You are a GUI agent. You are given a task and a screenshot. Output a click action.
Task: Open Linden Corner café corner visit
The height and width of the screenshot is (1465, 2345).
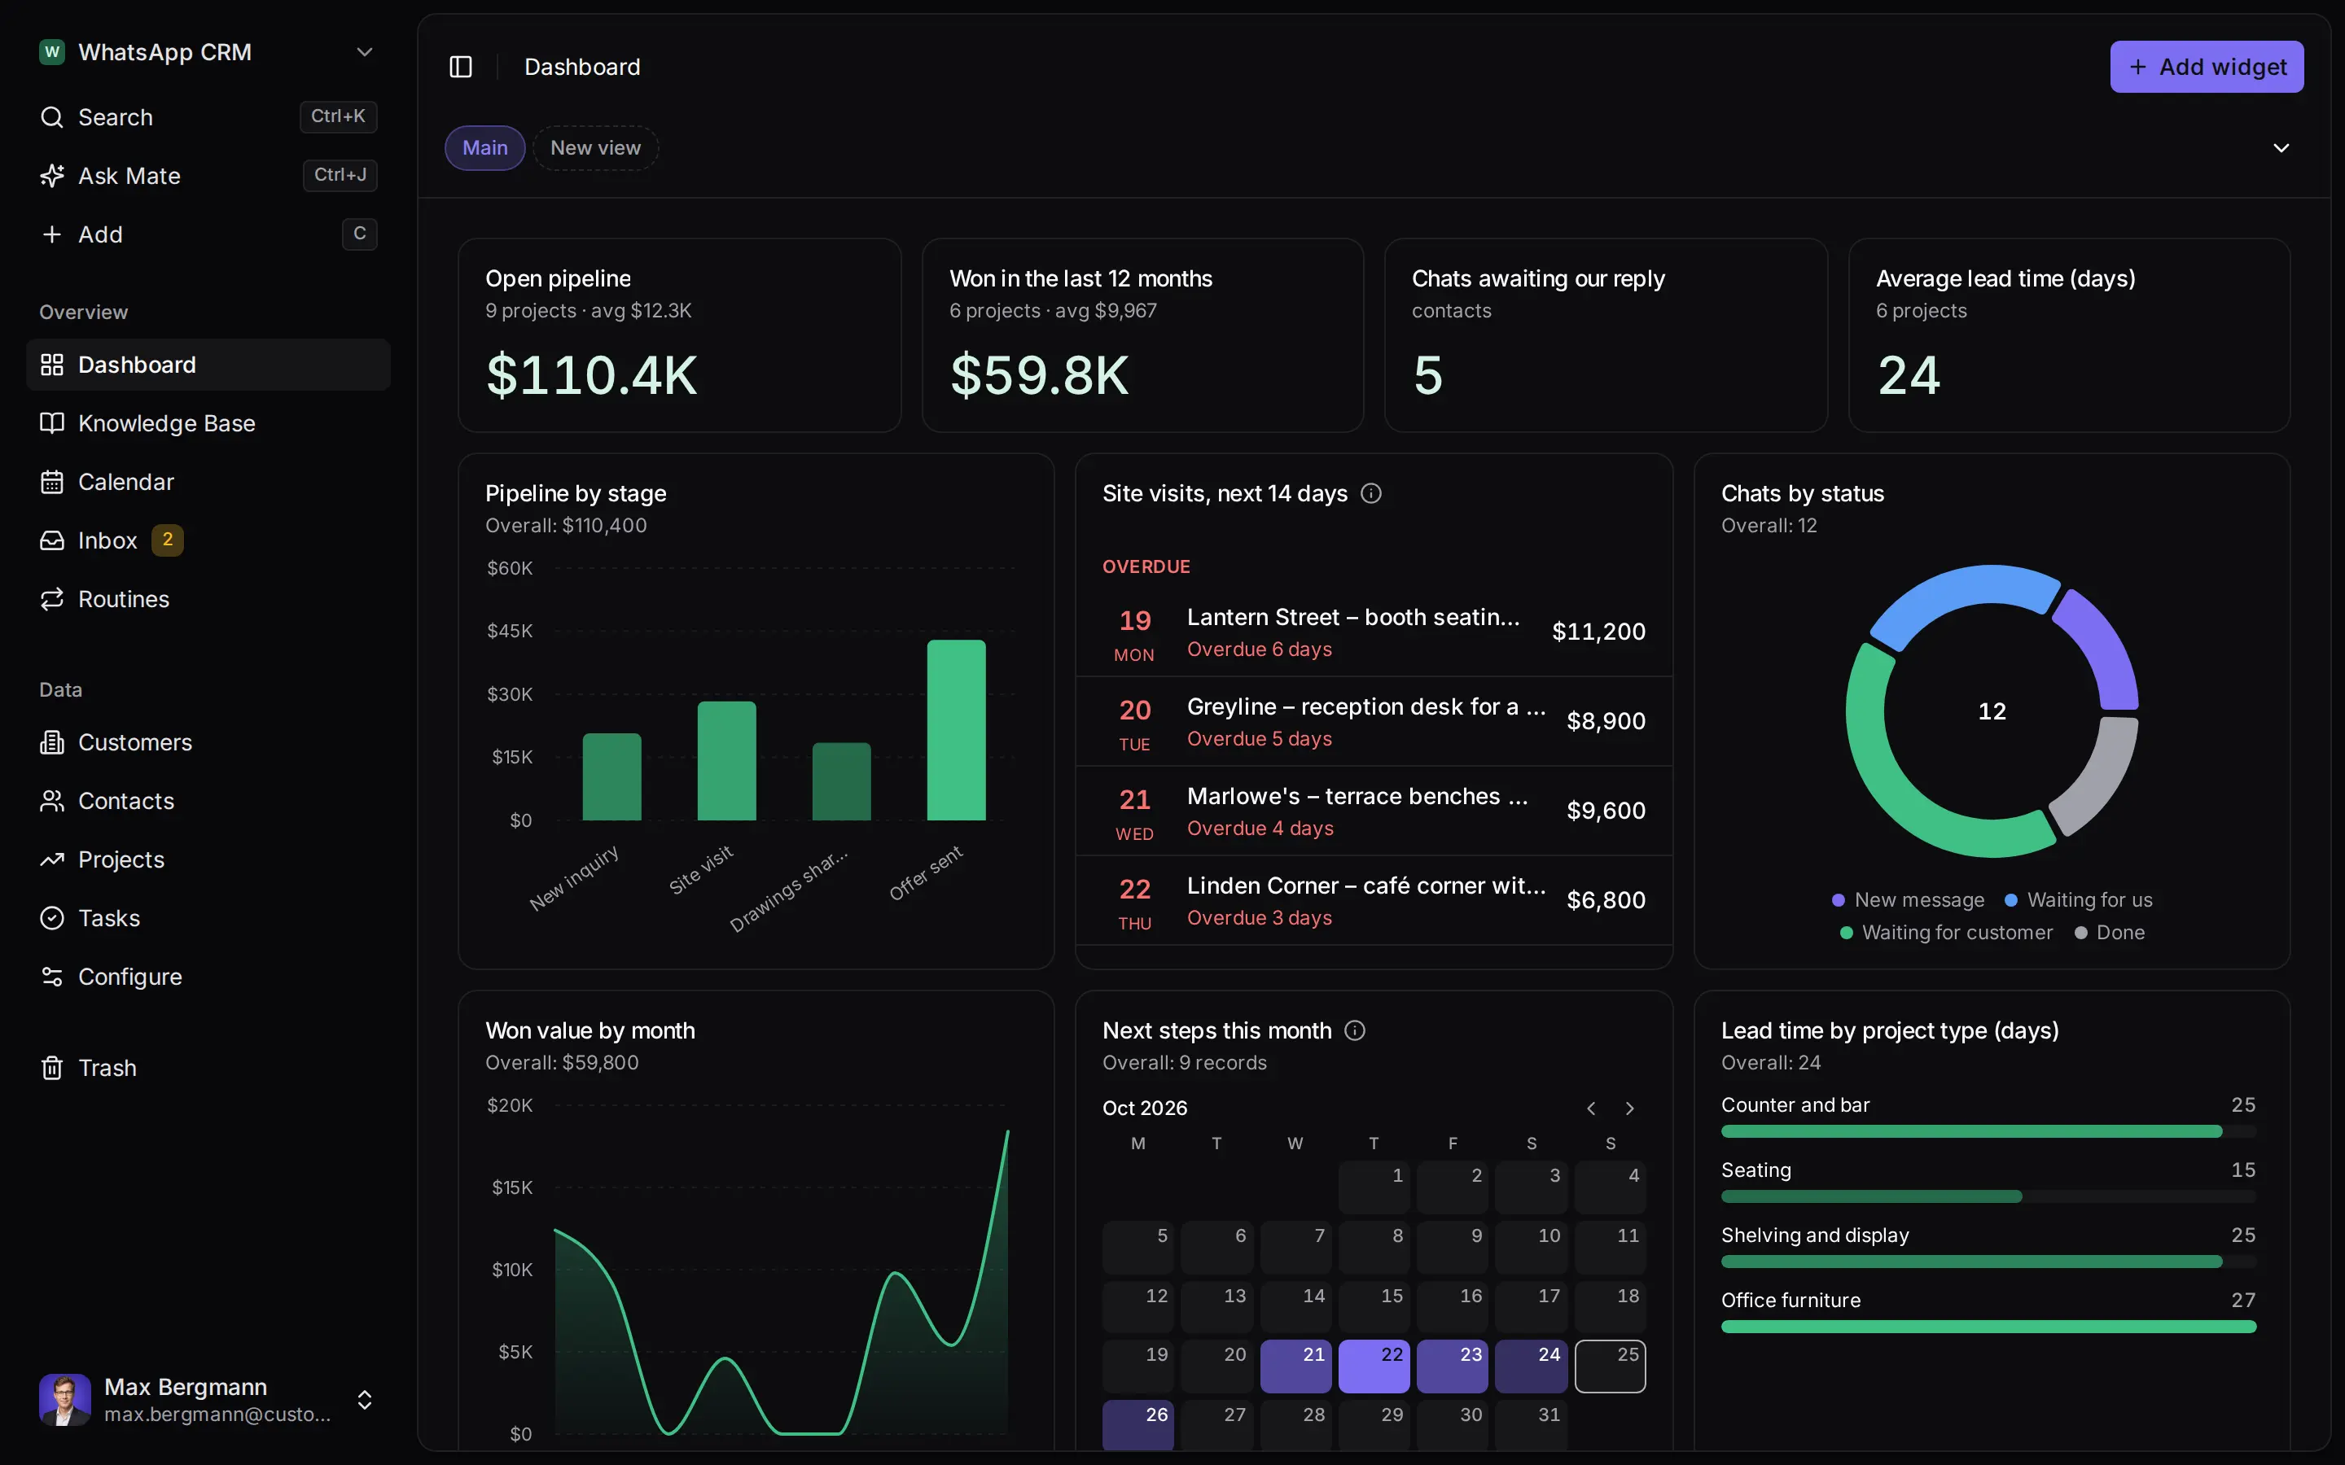(1374, 900)
